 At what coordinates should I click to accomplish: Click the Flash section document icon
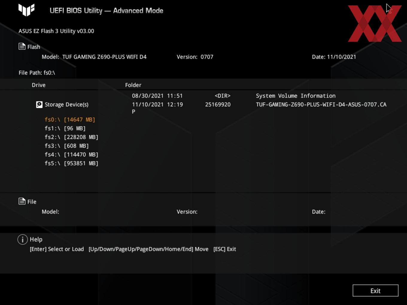point(22,46)
